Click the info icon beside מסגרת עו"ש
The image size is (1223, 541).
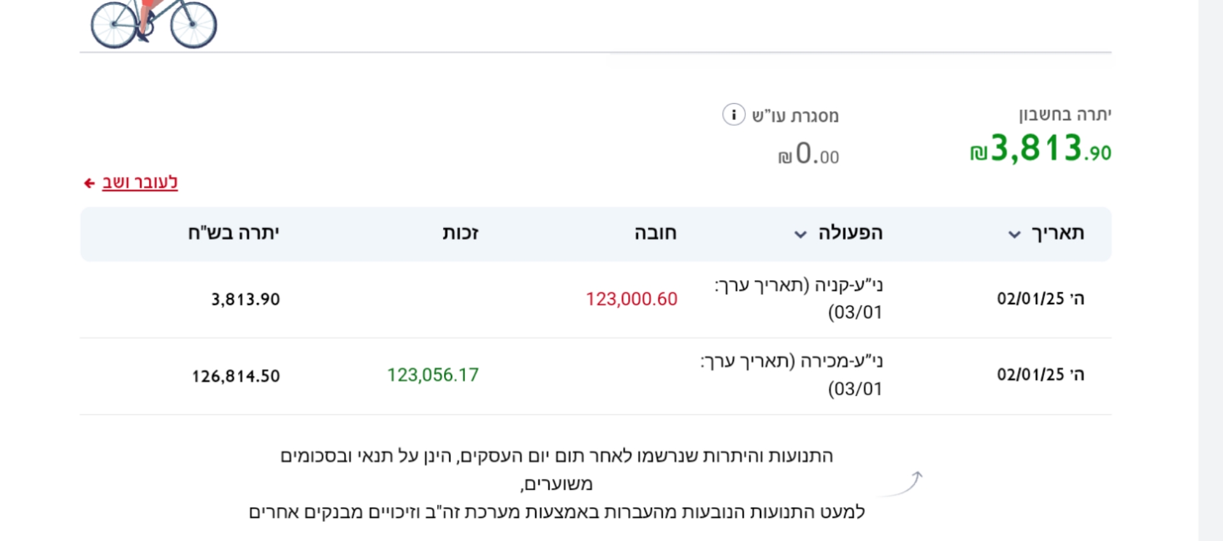pos(733,115)
